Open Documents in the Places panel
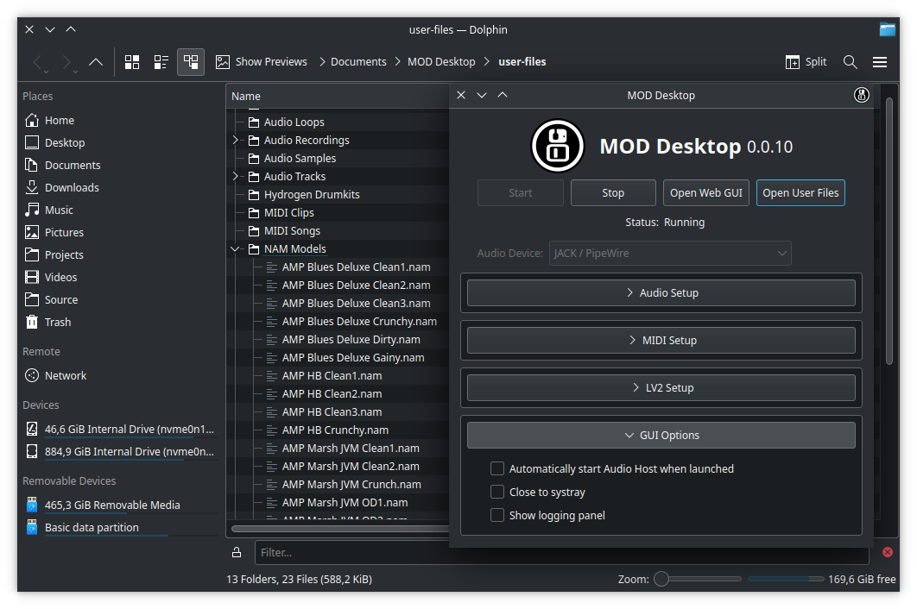Viewport: 917px width, 609px height. (62, 166)
